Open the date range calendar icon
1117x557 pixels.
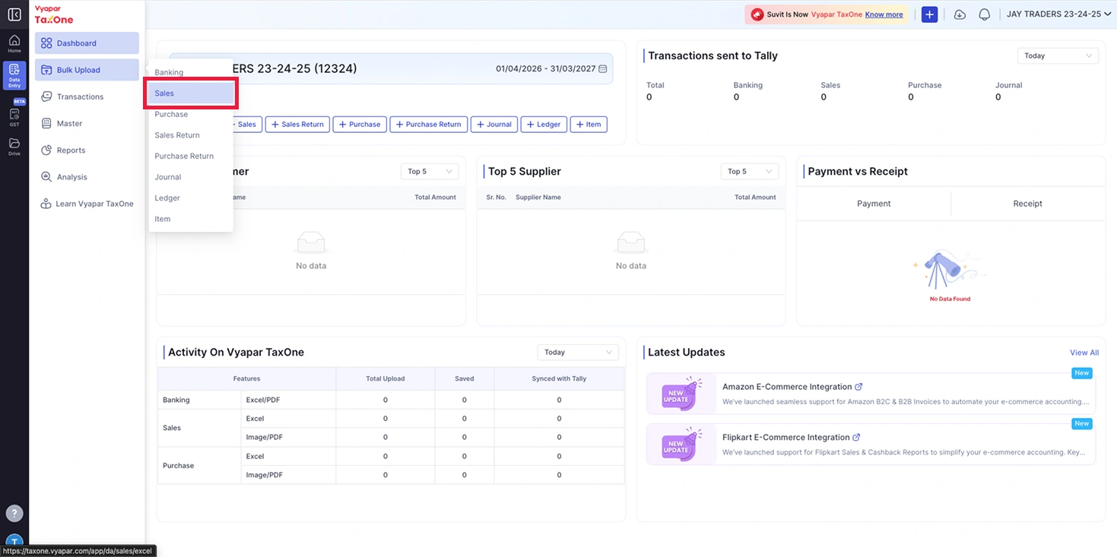tap(603, 68)
